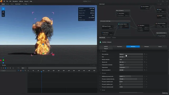Reset the Smoke rate value

(145, 62)
